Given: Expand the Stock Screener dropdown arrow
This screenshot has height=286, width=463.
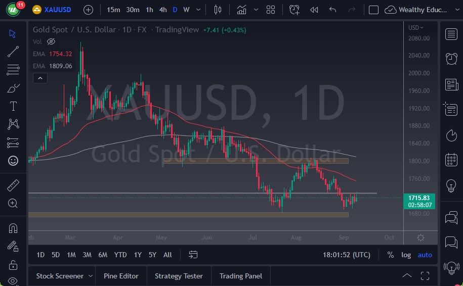Looking at the screenshot, I should pos(91,276).
